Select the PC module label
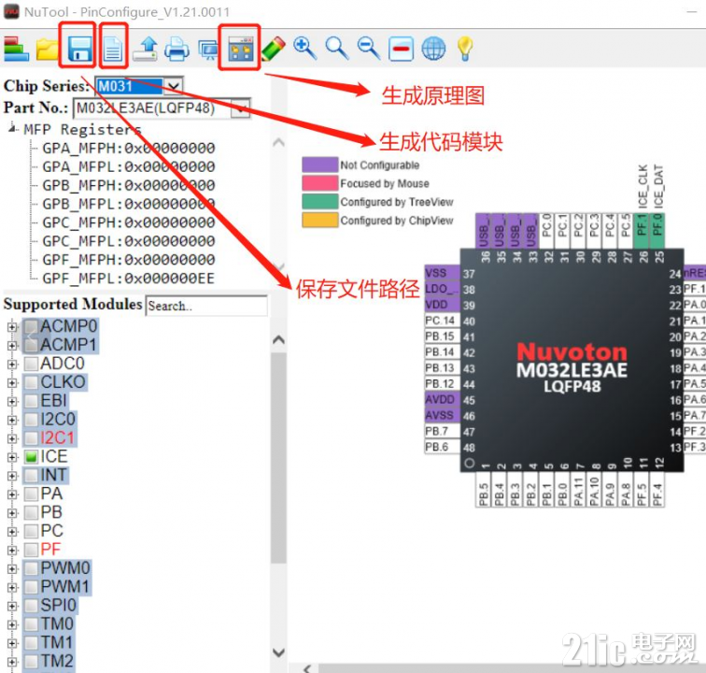The image size is (706, 673). click(51, 531)
